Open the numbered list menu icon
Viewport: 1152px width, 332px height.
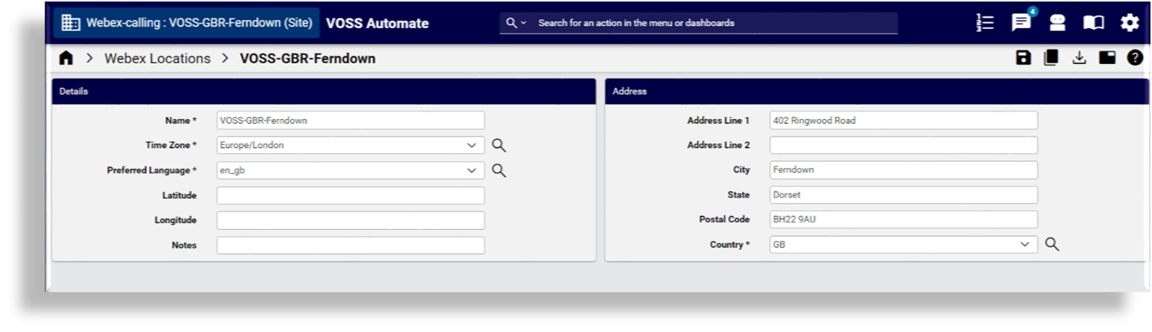point(986,23)
